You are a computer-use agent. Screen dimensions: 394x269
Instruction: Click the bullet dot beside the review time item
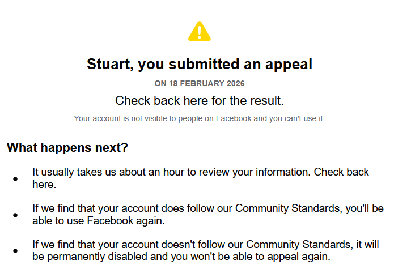pos(15,179)
